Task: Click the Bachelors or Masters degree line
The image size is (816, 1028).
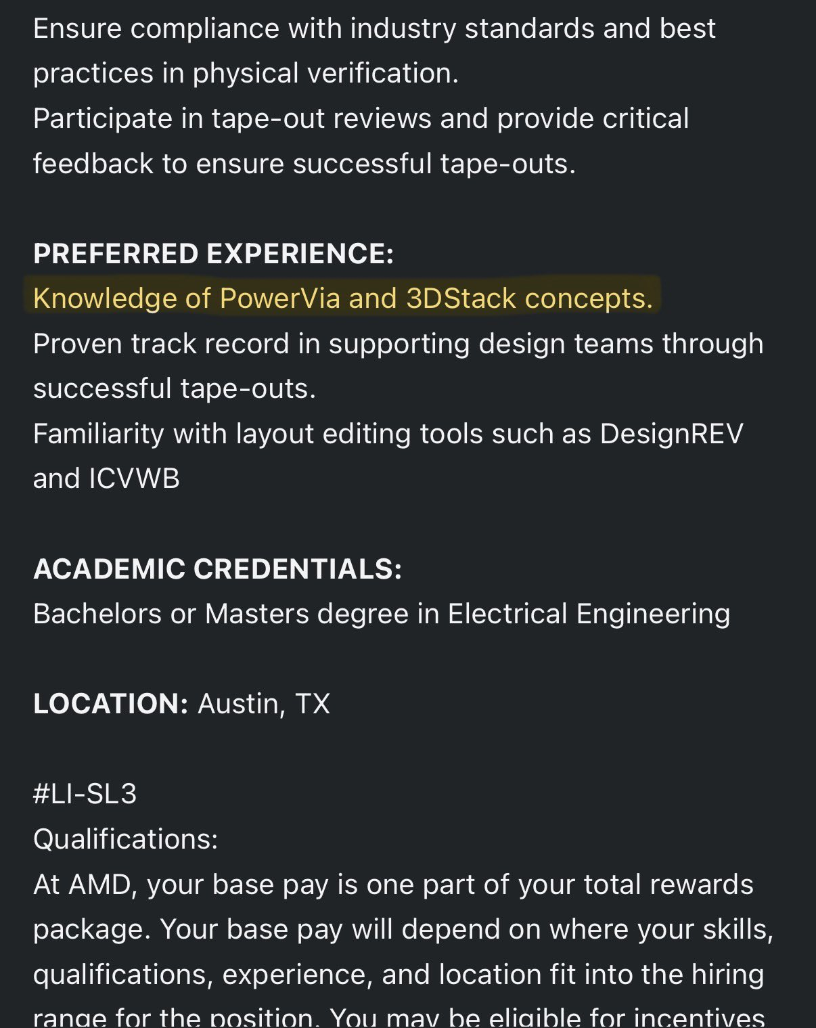Action: 382,614
